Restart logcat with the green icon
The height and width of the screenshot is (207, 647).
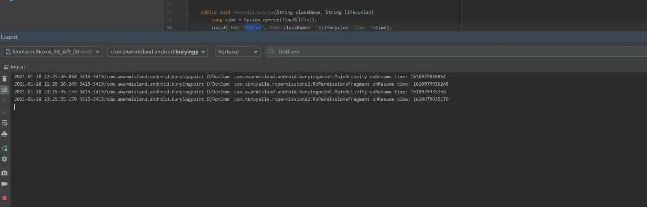coord(4,148)
